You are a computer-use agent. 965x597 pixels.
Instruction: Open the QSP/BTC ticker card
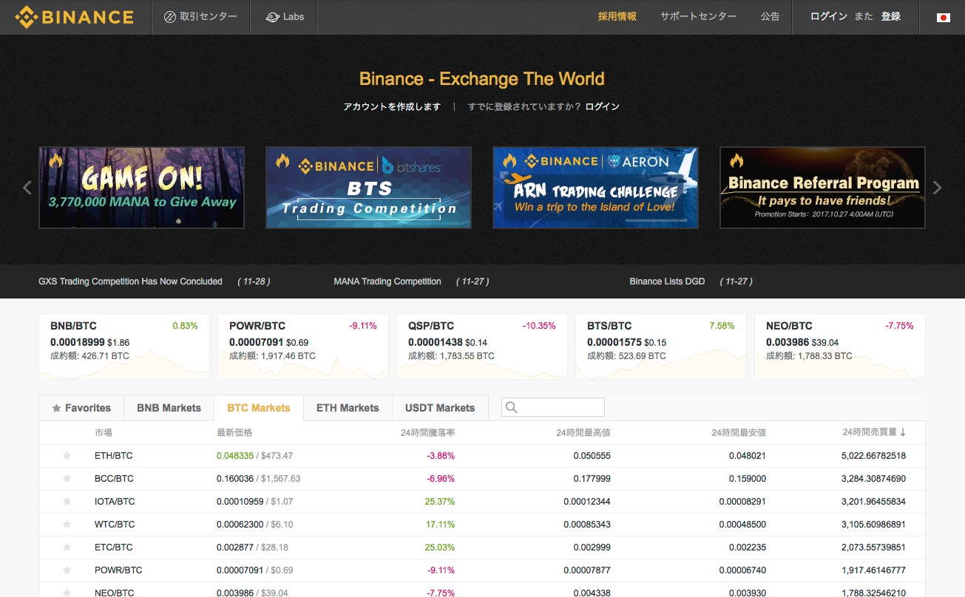(482, 347)
